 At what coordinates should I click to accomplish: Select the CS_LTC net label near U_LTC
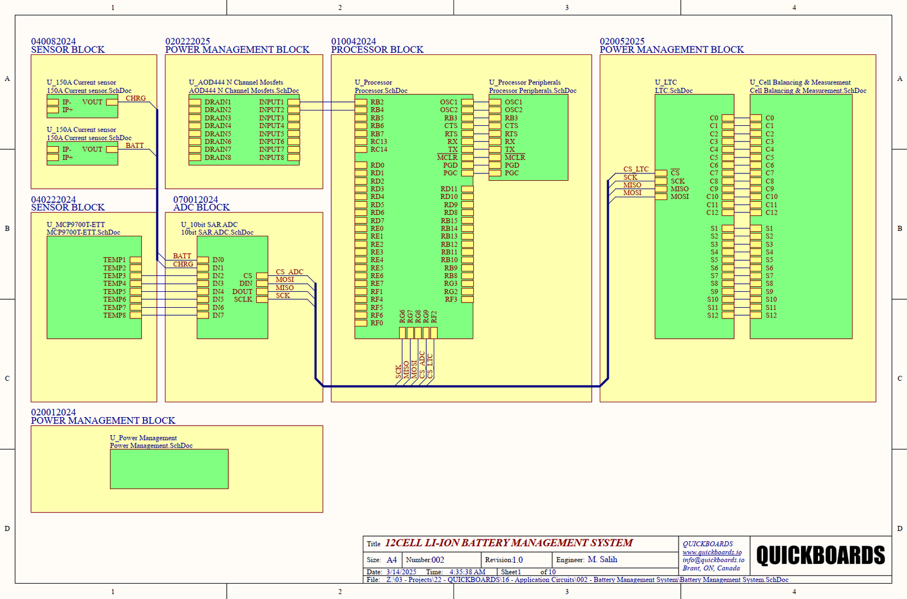point(635,169)
